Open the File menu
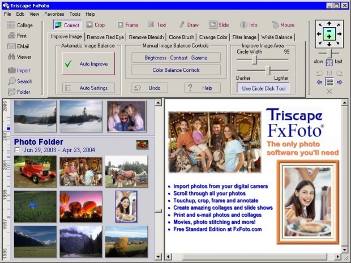This screenshot has width=351, height=263. [x=7, y=14]
